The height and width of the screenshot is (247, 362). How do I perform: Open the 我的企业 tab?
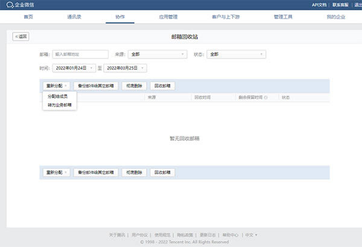(x=336, y=17)
